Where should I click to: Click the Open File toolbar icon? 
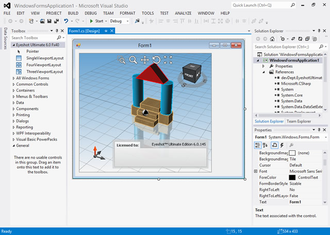(42, 21)
